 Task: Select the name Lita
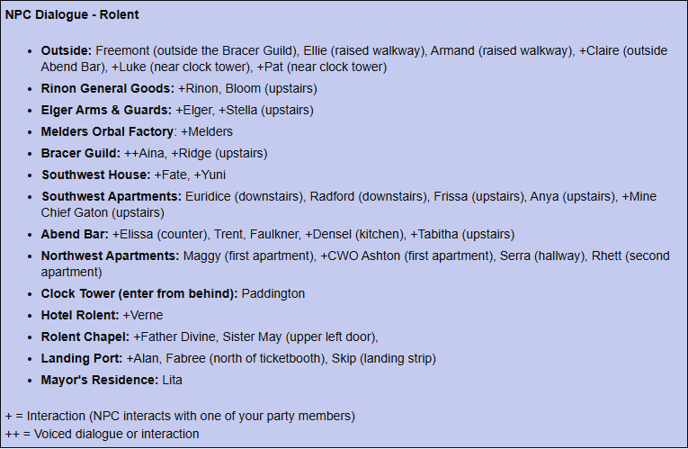(x=172, y=379)
